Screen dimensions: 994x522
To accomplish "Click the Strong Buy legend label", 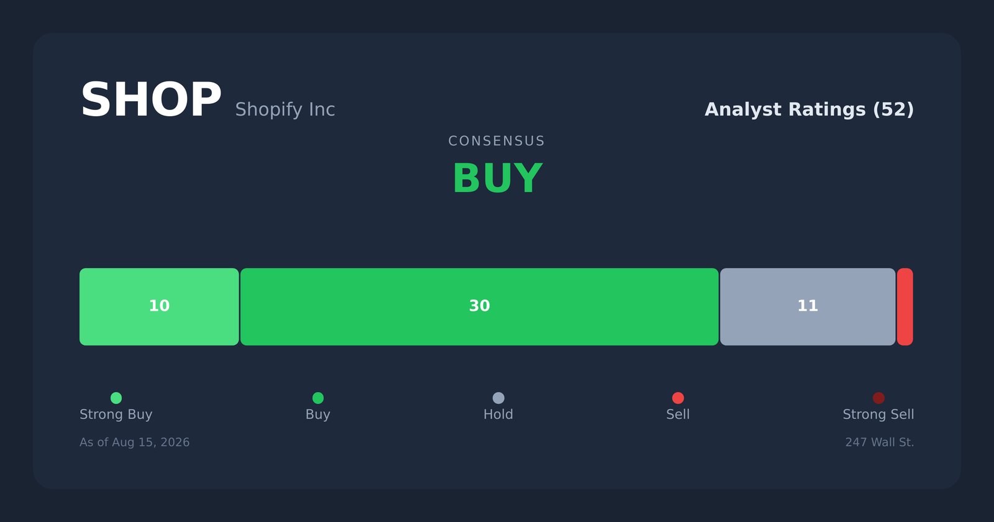I will 116,414.
